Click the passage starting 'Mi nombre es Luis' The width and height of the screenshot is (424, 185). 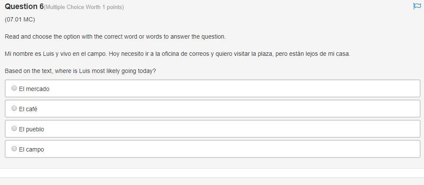pyautogui.click(x=177, y=54)
